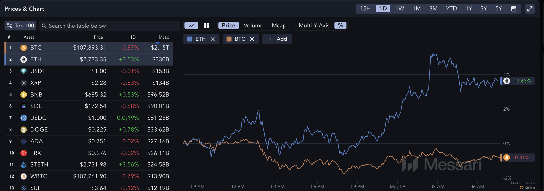Select the 5Y time range
This screenshot has width=544, height=191.
499,9
